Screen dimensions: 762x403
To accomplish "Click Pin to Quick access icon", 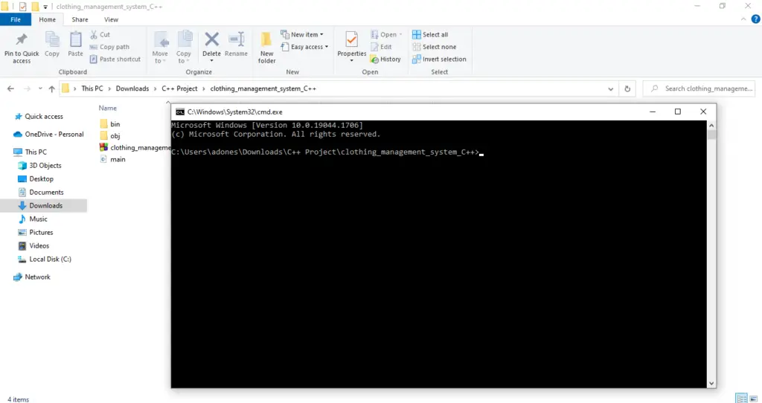I will pos(22,40).
